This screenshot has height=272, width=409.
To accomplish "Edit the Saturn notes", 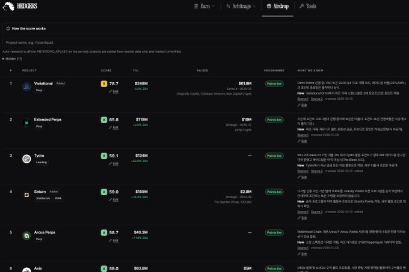I will 303,218.
